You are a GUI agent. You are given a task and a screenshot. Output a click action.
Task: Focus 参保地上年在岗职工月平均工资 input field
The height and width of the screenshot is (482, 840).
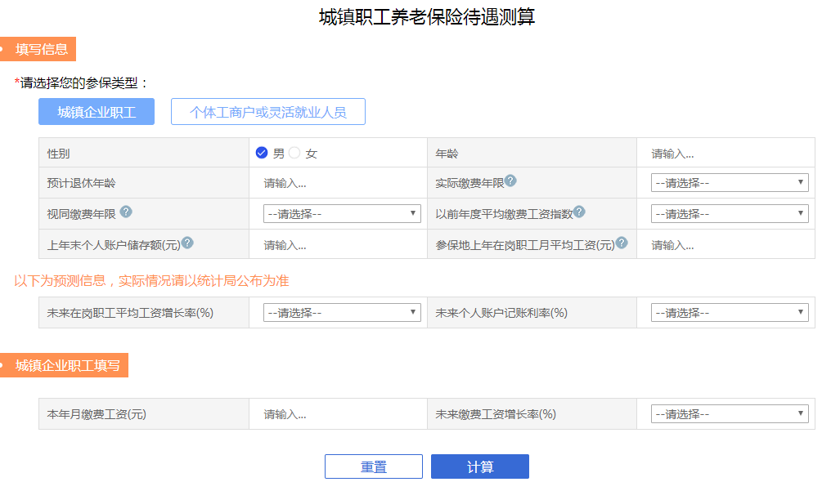tap(725, 245)
